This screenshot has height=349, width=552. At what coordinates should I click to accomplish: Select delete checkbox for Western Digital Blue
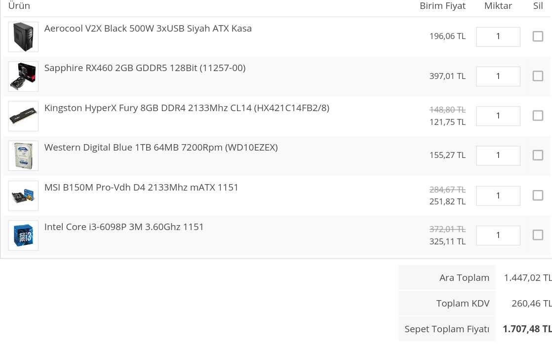[538, 155]
